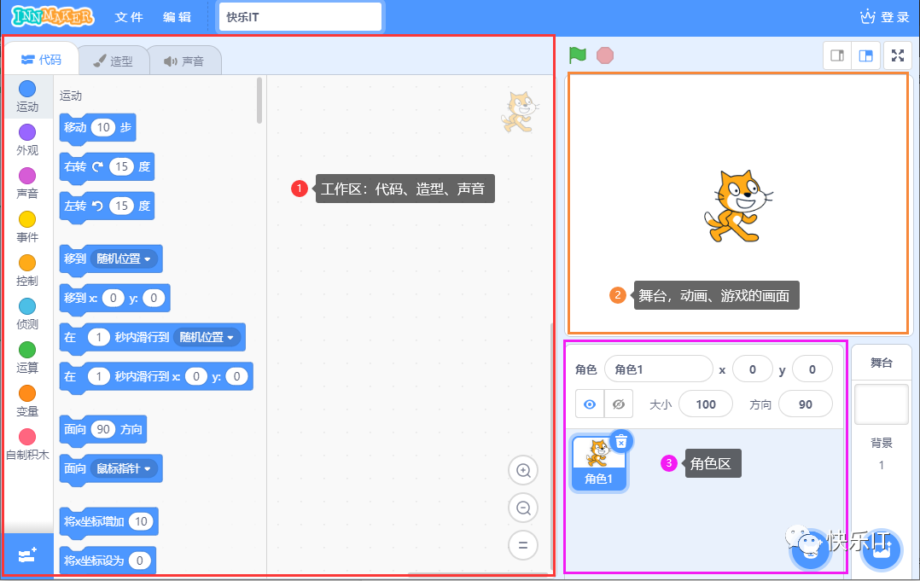Click the project title field 快乐IT
The image size is (920, 581).
pyautogui.click(x=300, y=17)
